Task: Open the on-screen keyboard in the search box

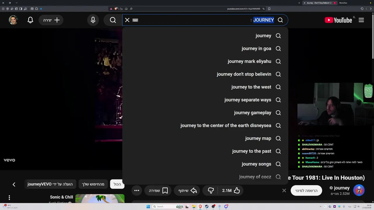Action: click(x=135, y=20)
